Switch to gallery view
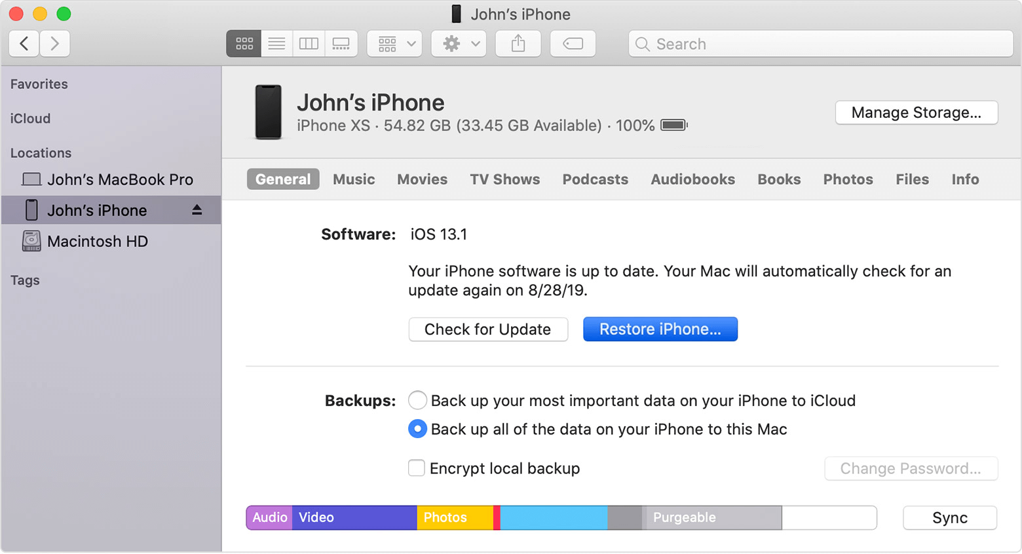Viewport: 1022px width, 554px height. point(341,43)
